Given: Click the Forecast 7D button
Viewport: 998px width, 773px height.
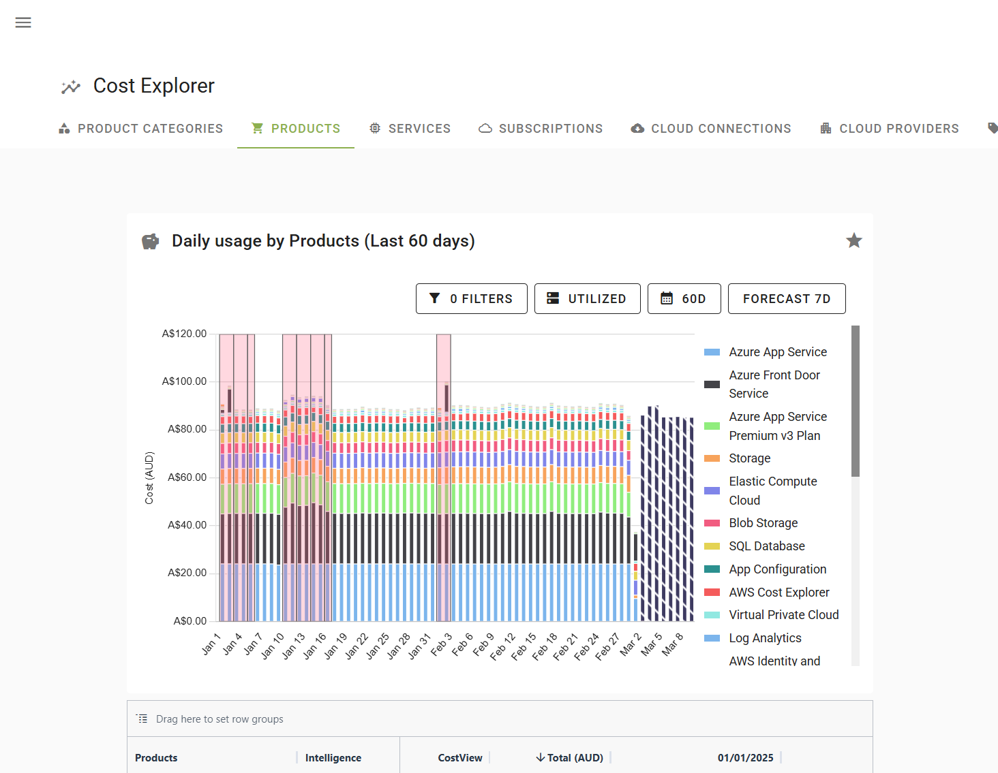Looking at the screenshot, I should (786, 299).
